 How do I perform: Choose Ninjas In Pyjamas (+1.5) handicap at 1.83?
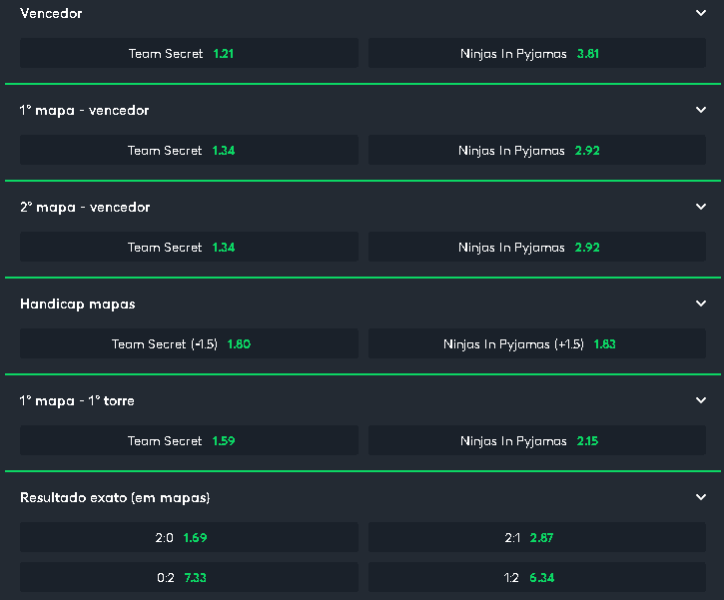537,343
